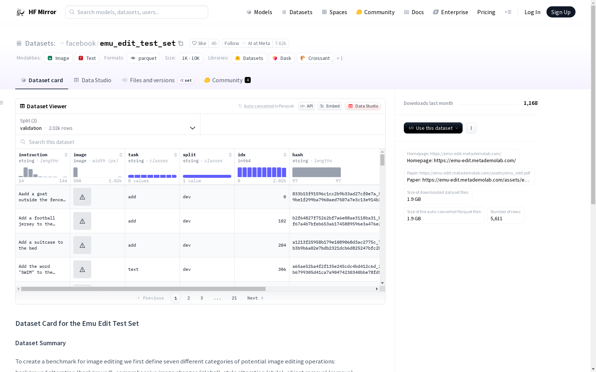Go to page 2 of results
The height and width of the screenshot is (372, 596).
click(x=189, y=298)
